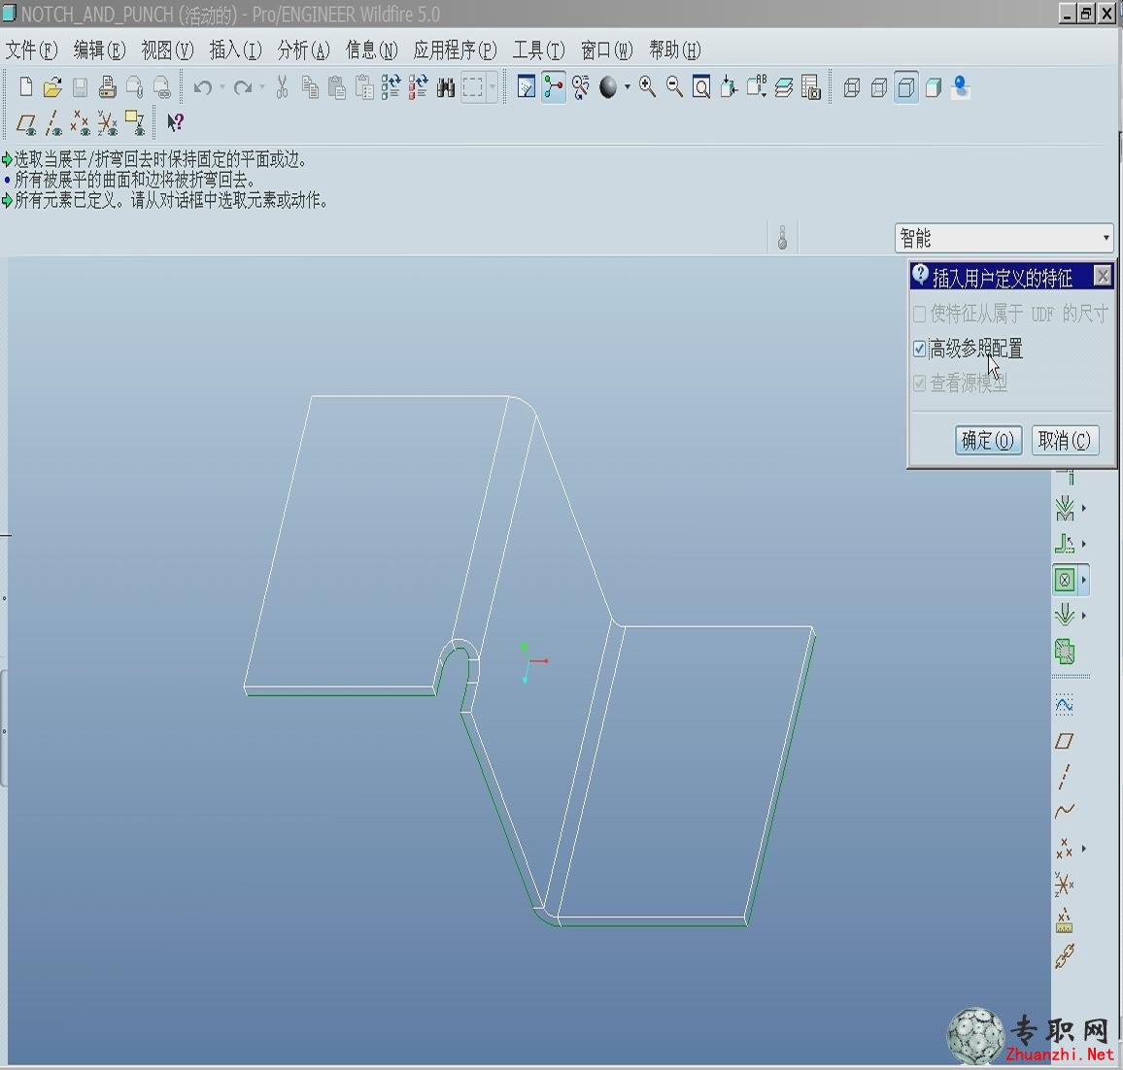
Task: Toggle datum axes display on/off
Action: coord(53,124)
